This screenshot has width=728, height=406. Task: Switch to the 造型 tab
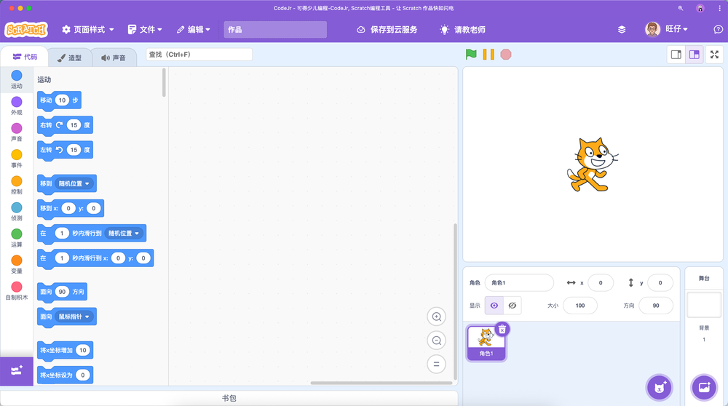[x=71, y=57]
